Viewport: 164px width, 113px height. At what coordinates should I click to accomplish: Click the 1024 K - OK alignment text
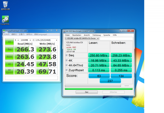71,49
